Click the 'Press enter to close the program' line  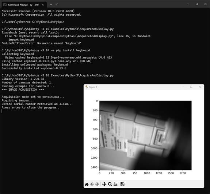(30, 107)
